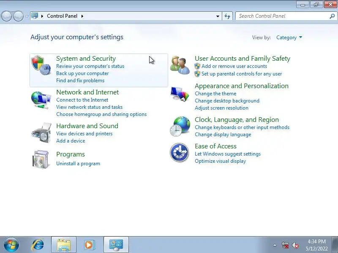Open Clock, Language, and Region heading
Image resolution: width=338 pixels, height=253 pixels.
[x=237, y=120]
